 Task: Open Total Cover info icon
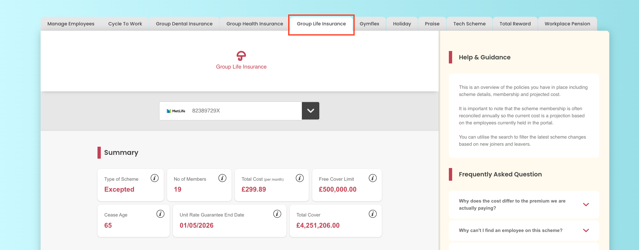[372, 214]
